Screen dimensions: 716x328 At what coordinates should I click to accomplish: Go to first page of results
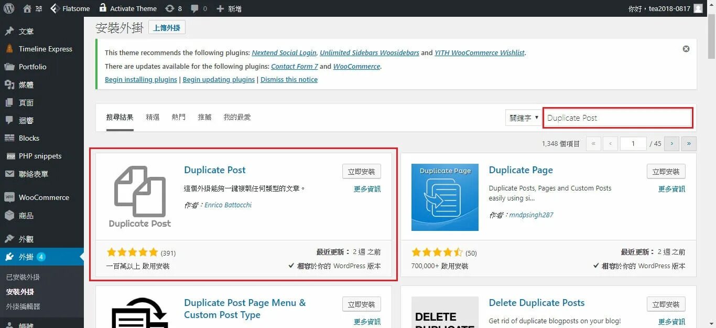(593, 143)
